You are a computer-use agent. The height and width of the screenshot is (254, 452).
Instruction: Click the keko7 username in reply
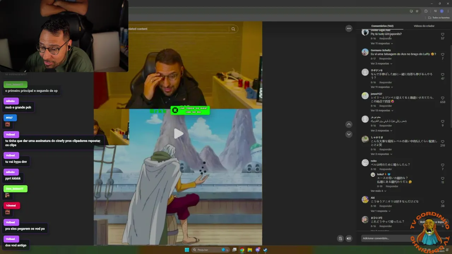[x=380, y=174]
